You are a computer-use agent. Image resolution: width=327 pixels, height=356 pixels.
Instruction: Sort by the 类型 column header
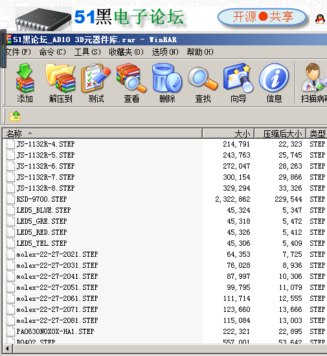317,134
